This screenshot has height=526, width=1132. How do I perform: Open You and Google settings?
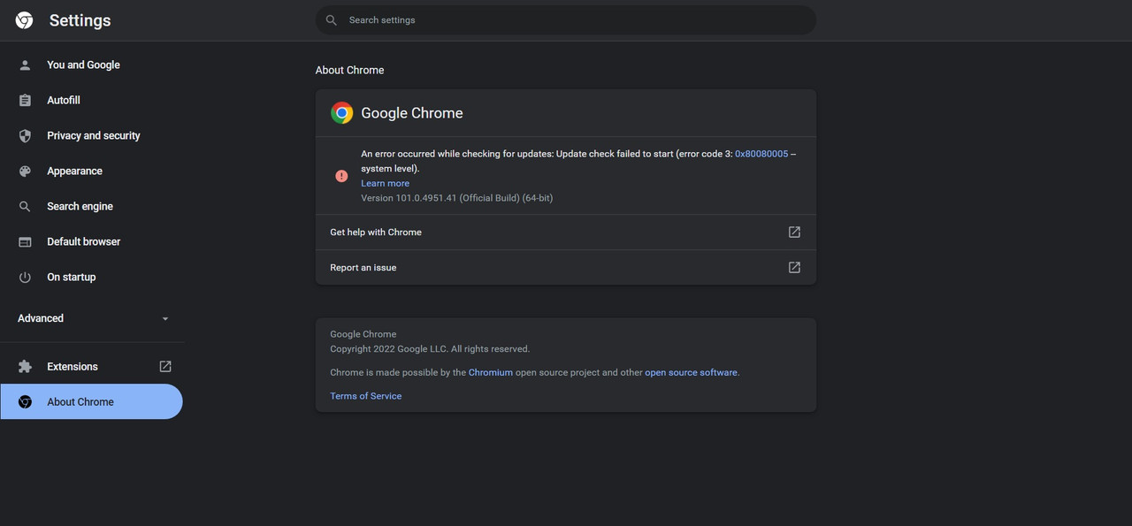click(92, 65)
